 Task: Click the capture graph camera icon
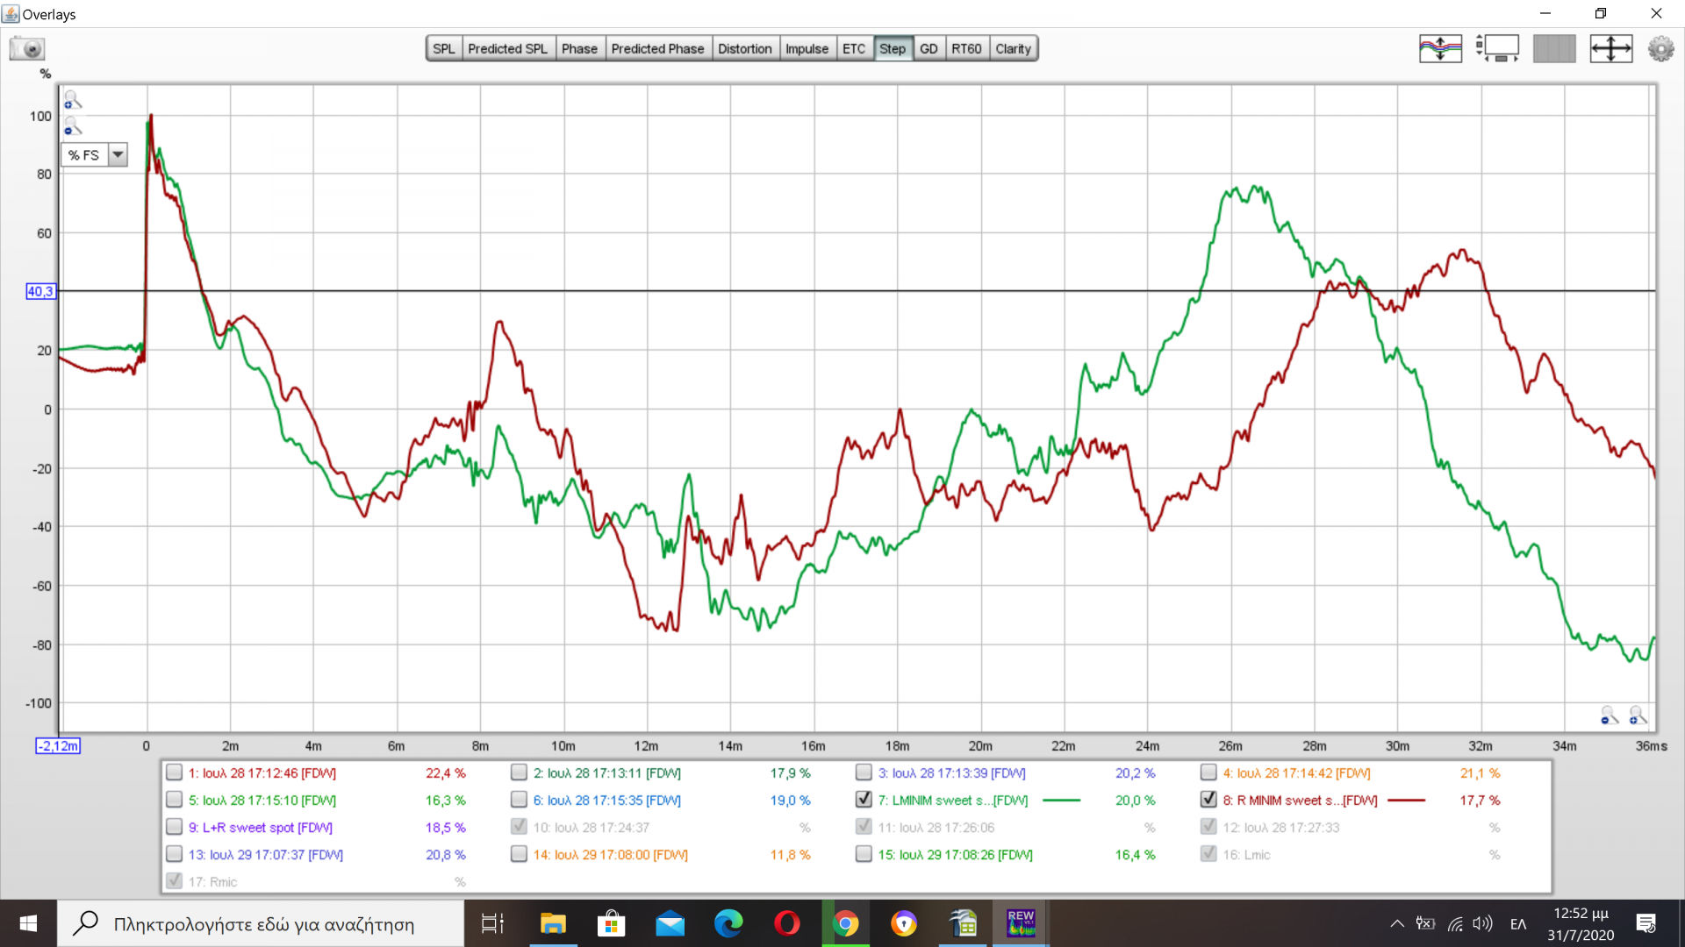pyautogui.click(x=27, y=48)
